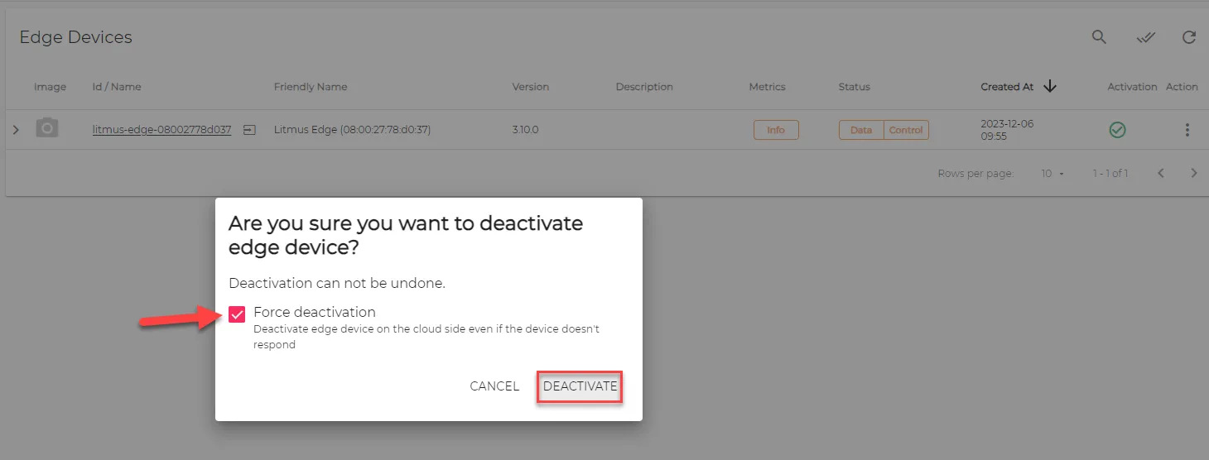
Task: Click the Force deactivation label text
Action: pos(314,312)
